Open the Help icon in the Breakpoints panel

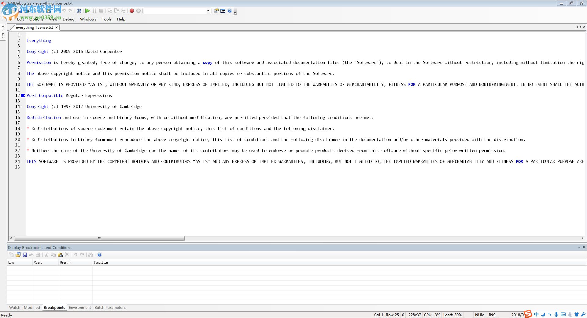pos(99,255)
